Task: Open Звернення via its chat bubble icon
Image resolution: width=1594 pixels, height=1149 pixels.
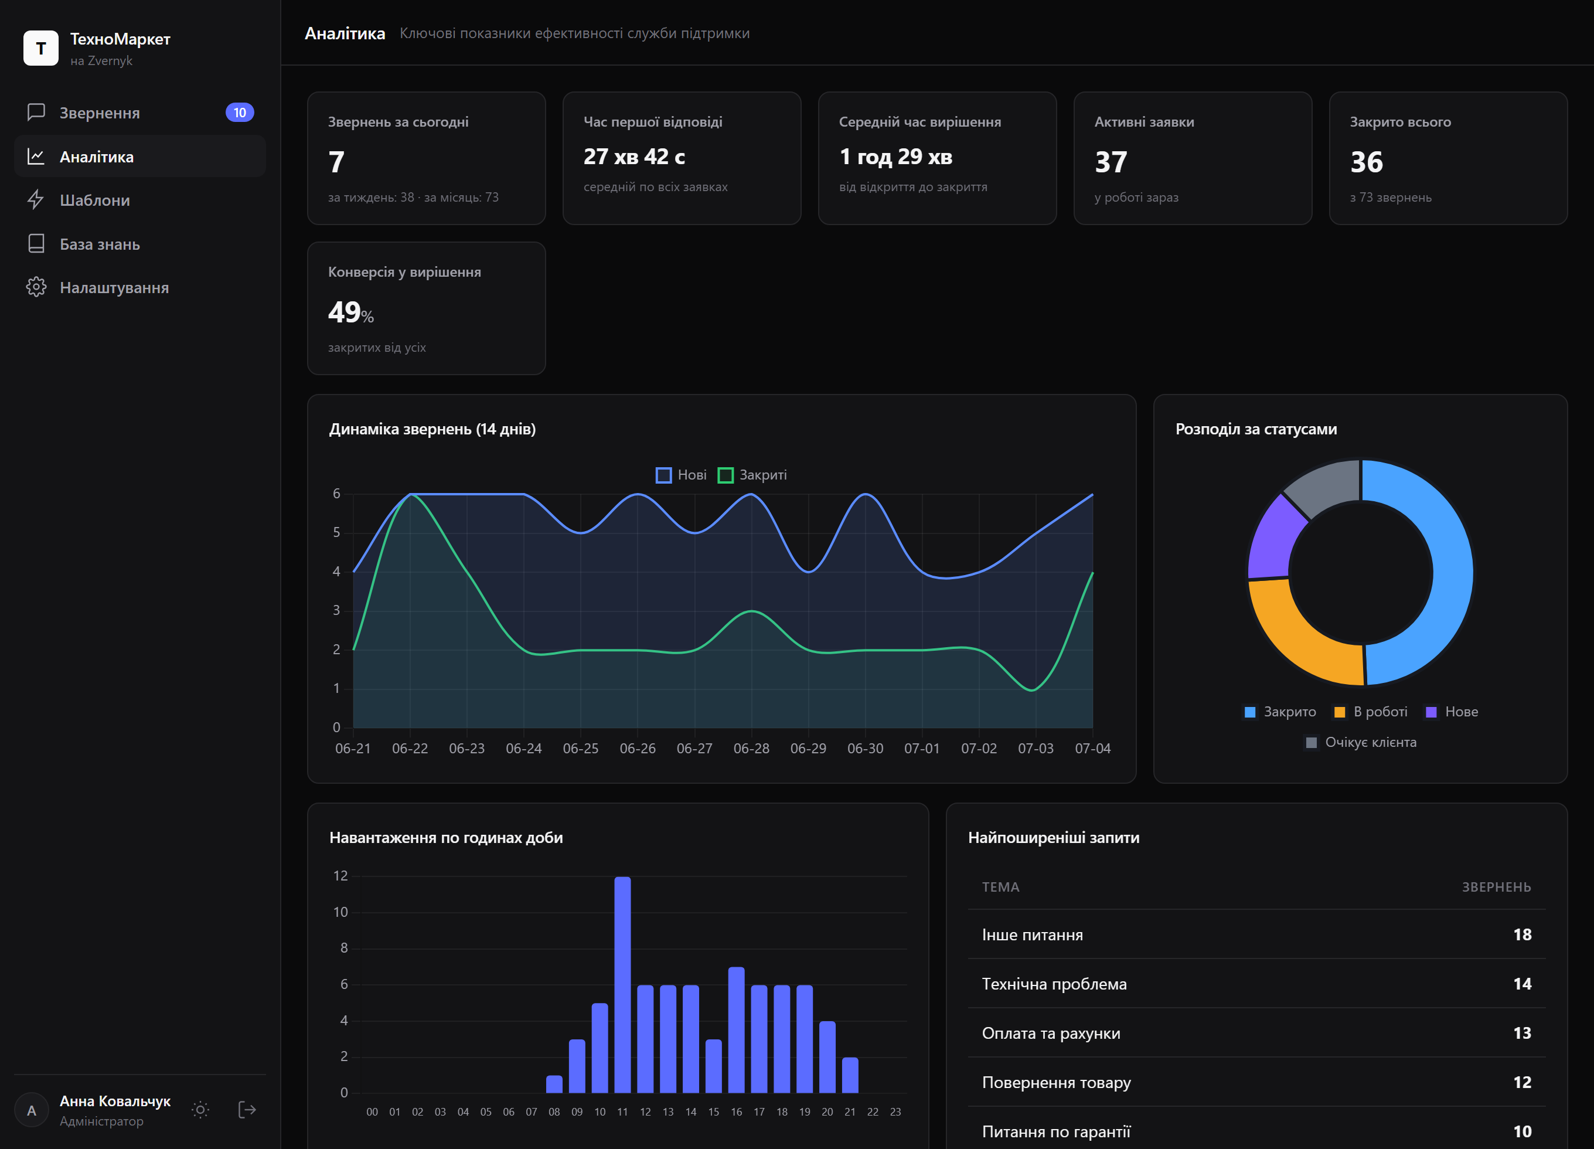Action: click(x=36, y=113)
